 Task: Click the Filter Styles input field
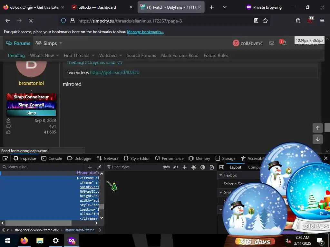click(x=134, y=167)
